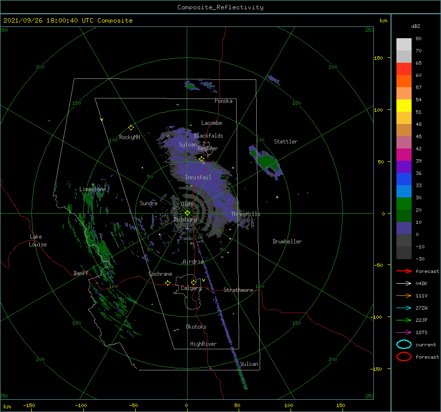The width and height of the screenshot is (441, 412).
Task: Click the white 04DK arrow icon
Action: pos(404,284)
